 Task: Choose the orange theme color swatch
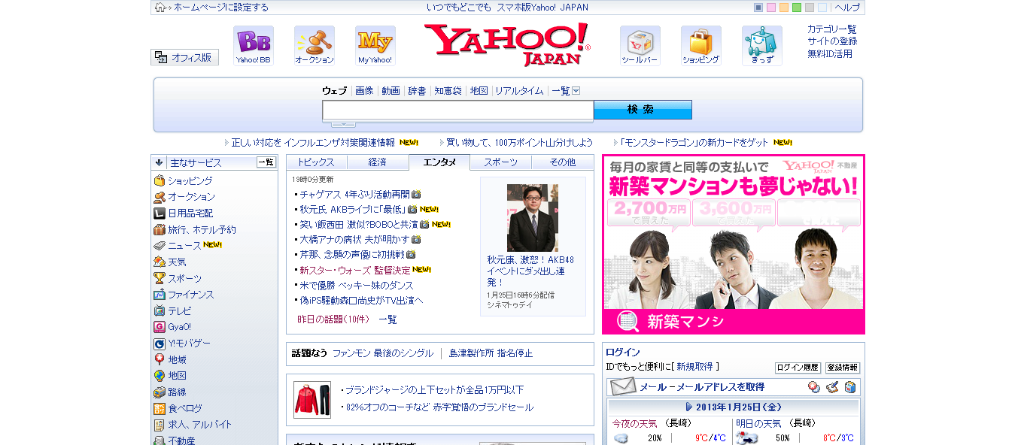(784, 8)
